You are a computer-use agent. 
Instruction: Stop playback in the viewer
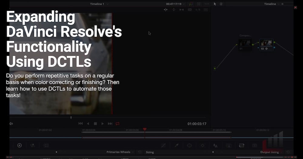click(95, 124)
